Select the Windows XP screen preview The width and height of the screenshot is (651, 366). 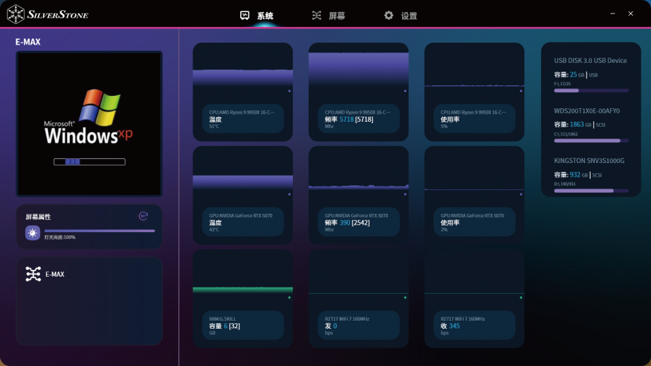click(x=89, y=123)
